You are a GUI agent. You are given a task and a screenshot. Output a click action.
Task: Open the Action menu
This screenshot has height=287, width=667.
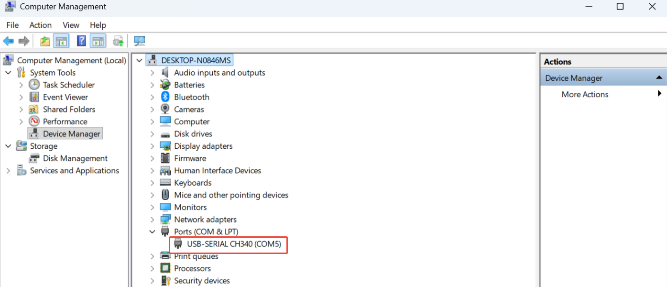tap(40, 25)
